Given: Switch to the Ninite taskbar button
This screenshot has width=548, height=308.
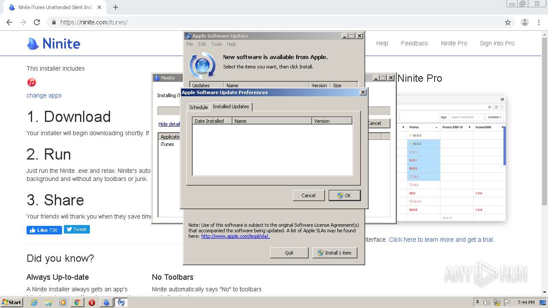Looking at the screenshot, I should [x=106, y=302].
